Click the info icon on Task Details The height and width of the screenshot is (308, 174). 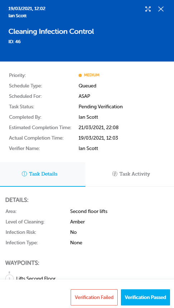tap(24, 174)
